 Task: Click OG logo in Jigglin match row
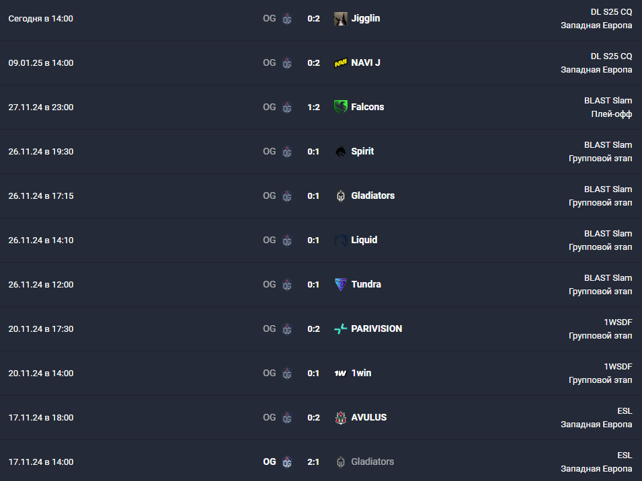click(287, 18)
